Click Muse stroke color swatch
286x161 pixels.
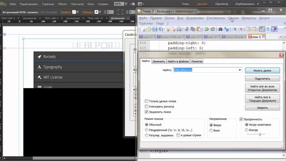97,12
